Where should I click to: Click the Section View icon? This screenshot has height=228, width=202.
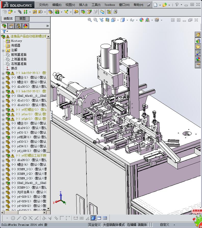[x=107, y=20]
